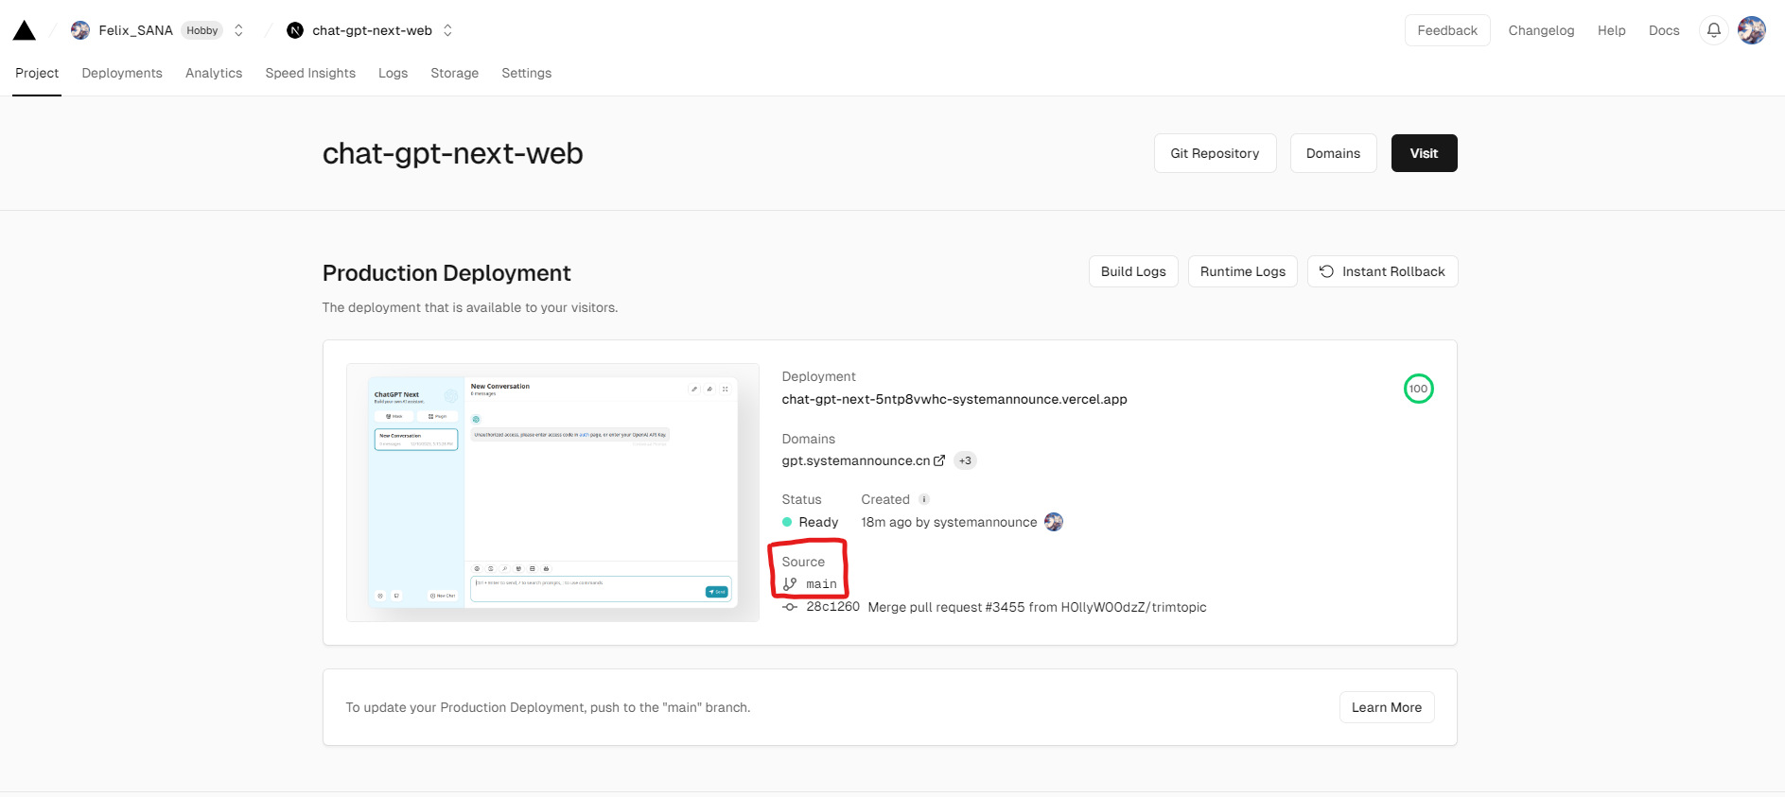Screen dimensions: 1785x797
Task: Open Runtime Logs
Action: (x=1243, y=271)
